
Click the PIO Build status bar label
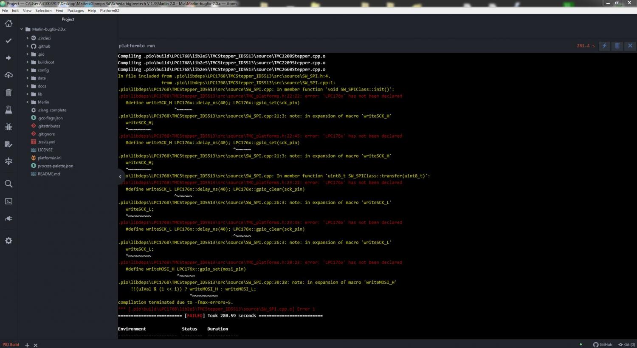point(11,345)
